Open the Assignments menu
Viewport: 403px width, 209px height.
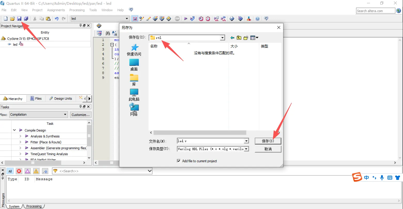click(56, 10)
